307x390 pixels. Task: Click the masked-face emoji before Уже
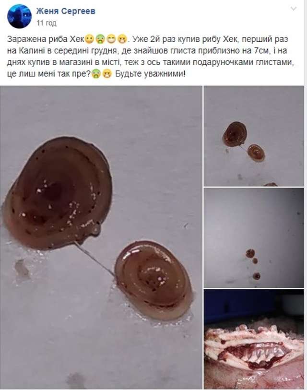tap(122, 39)
